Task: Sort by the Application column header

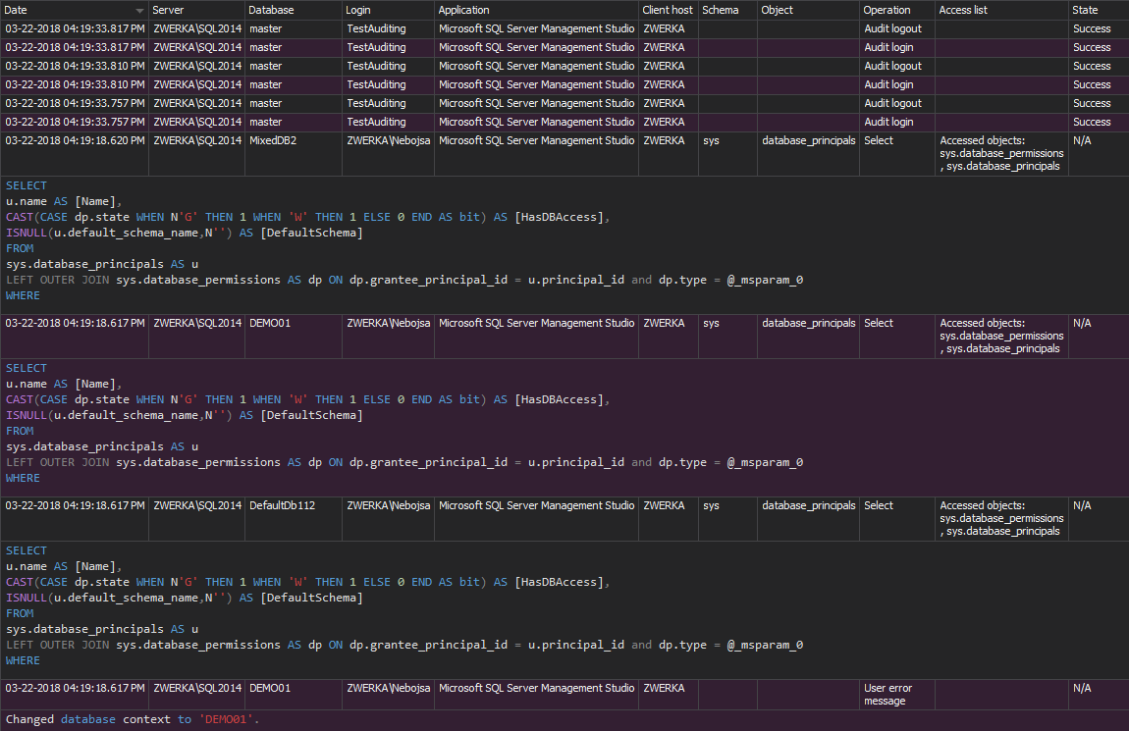Action: coord(536,10)
